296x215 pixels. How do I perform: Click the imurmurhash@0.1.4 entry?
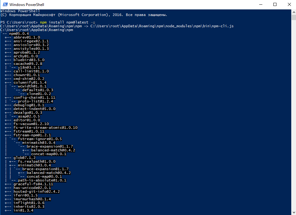tap(32, 199)
